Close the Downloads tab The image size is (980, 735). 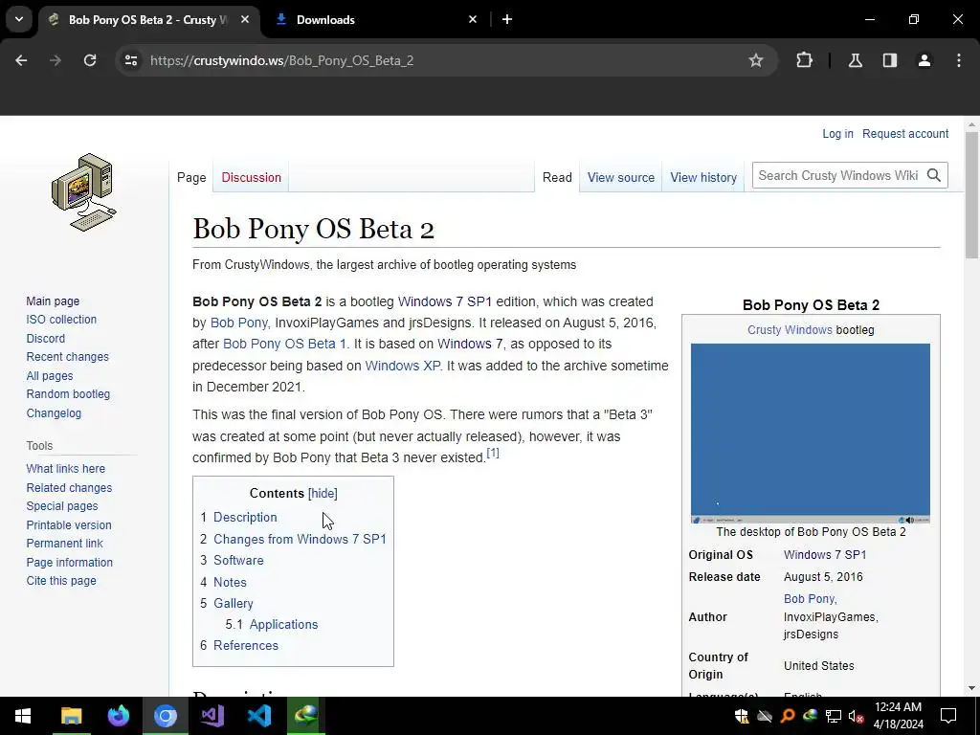tap(473, 19)
